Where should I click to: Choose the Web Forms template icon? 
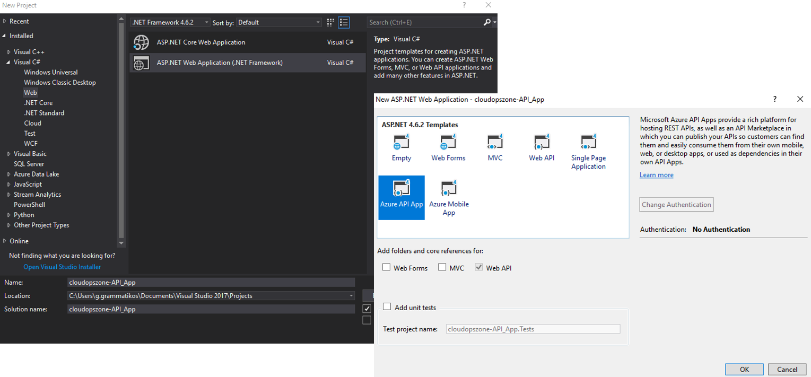448,142
